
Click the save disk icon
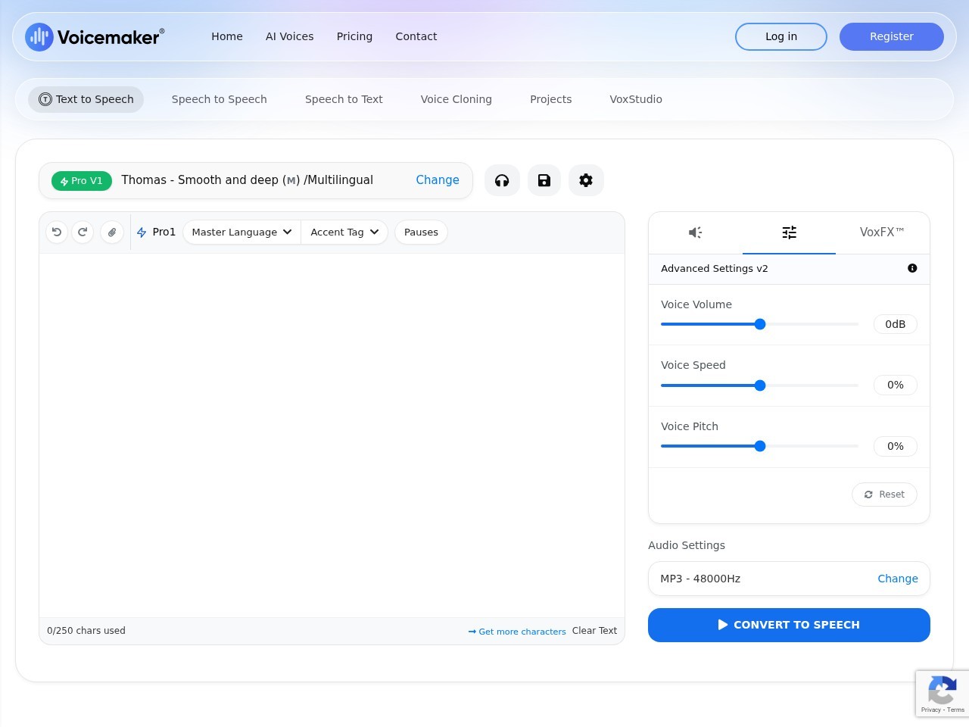(544, 180)
